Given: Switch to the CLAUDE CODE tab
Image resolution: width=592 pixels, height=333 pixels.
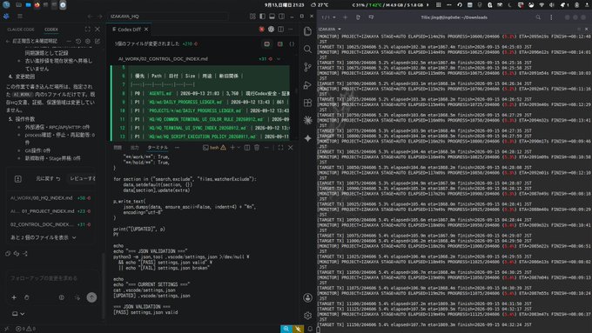Looking at the screenshot, I should [21, 29].
